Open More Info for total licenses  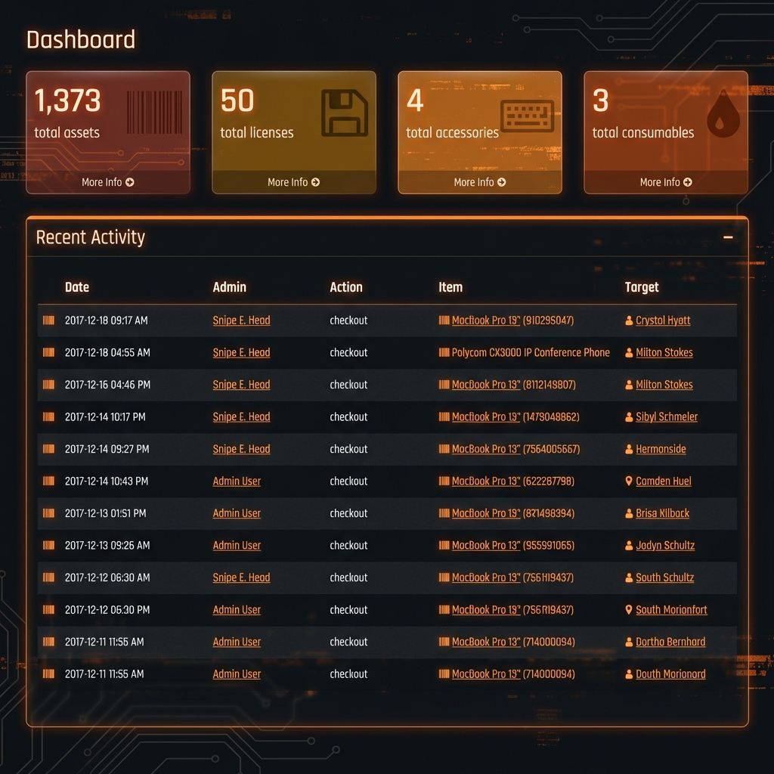(x=293, y=181)
